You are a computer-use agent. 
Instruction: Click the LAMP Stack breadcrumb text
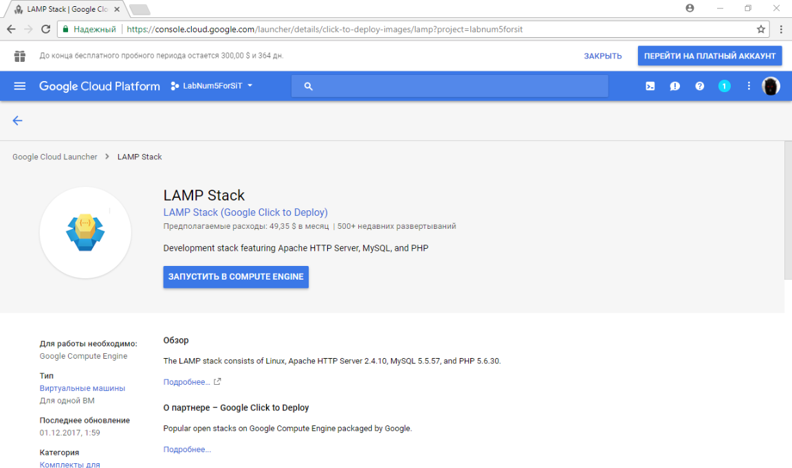click(140, 157)
